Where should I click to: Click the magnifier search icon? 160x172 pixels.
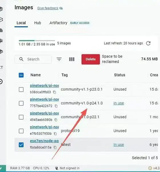pyautogui.click(x=21, y=59)
